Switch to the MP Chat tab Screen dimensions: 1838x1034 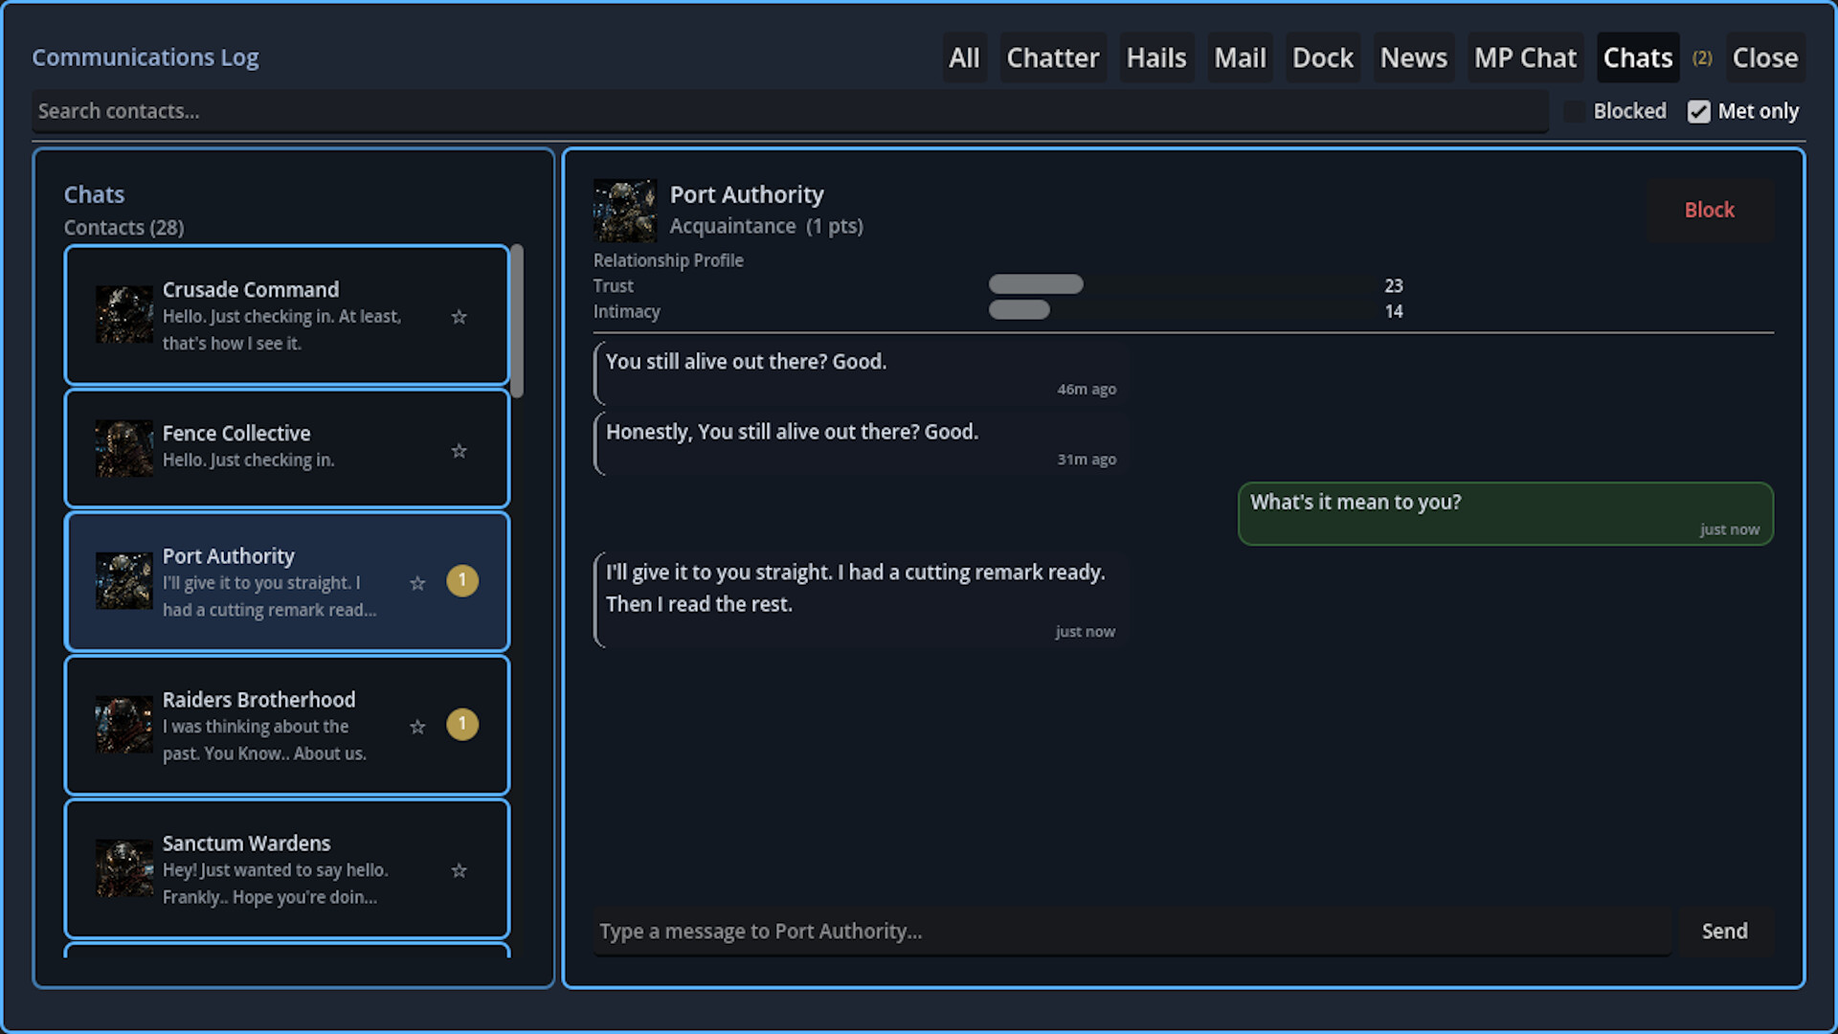[x=1525, y=57]
